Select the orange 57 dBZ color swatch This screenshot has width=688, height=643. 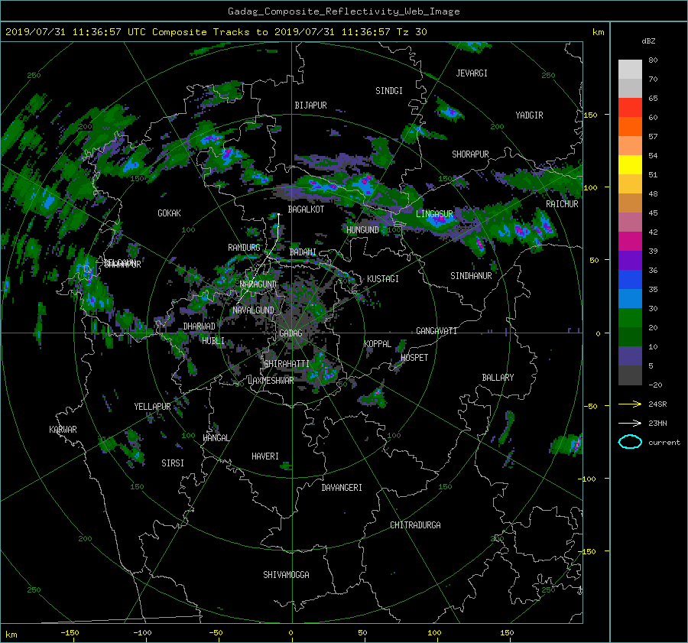click(630, 126)
